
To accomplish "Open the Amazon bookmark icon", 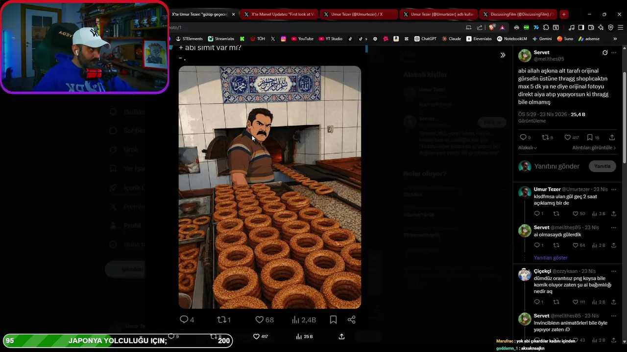I will tap(396, 39).
